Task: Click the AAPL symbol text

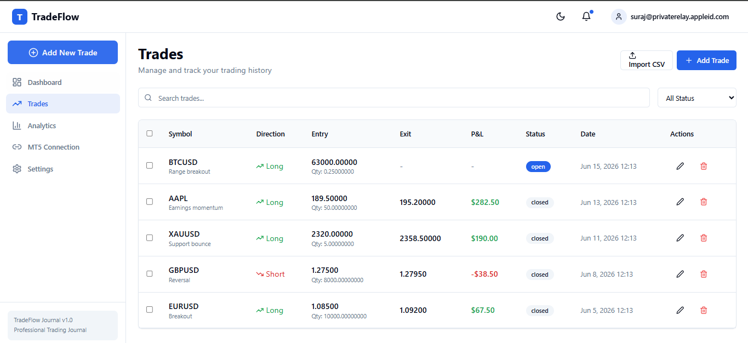Action: tap(178, 198)
